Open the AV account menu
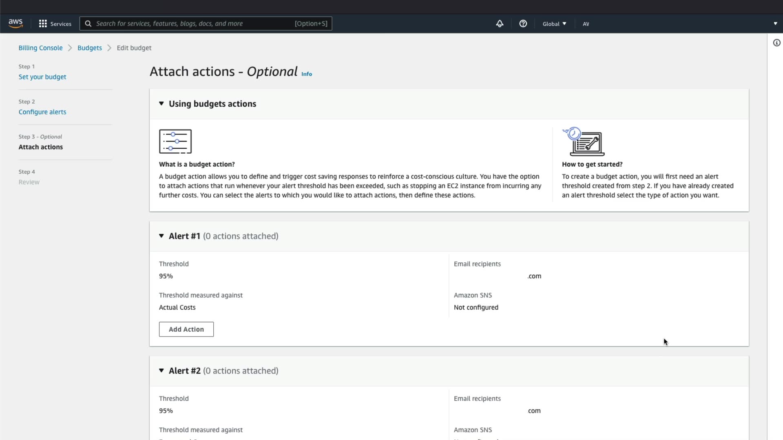Viewport: 783px width, 440px height. point(586,24)
